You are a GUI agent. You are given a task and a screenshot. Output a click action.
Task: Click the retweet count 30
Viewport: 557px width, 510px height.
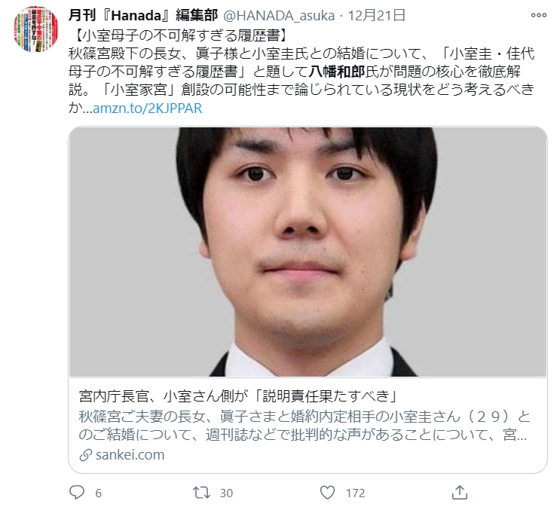pos(226,493)
